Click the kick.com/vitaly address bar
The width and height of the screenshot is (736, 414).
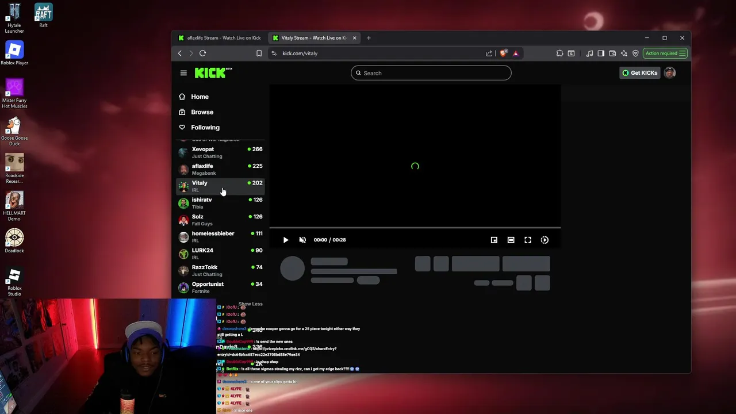379,53
